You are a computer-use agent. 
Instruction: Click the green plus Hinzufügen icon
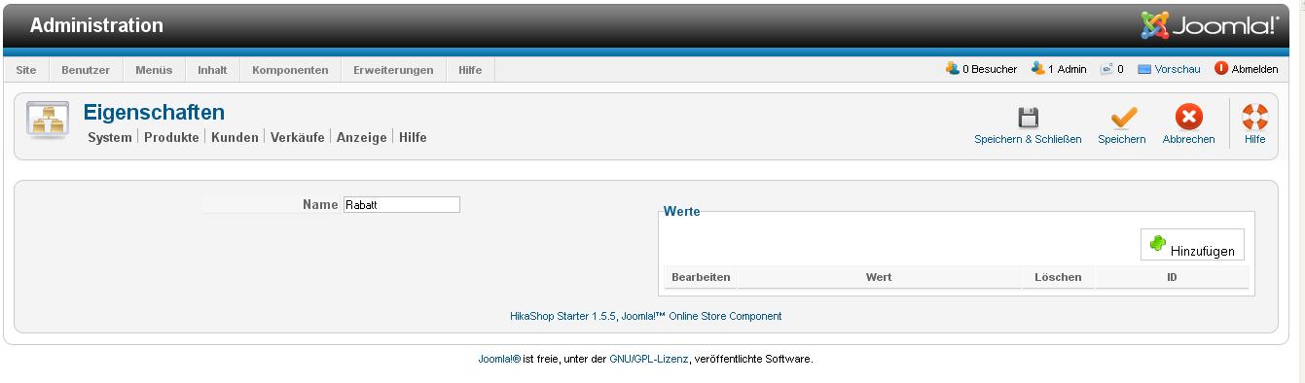point(1158,243)
